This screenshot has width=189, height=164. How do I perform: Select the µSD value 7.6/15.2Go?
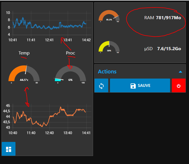point(169,49)
